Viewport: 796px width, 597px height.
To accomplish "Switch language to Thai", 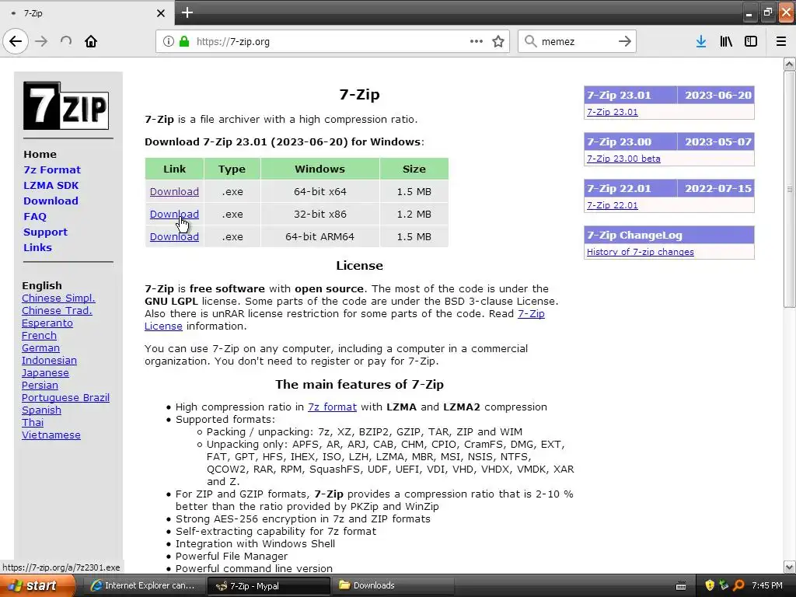I will 33,423.
